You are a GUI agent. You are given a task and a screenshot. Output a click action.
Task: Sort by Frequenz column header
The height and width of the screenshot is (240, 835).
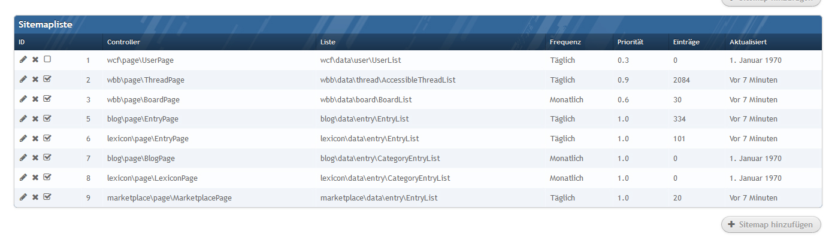[x=565, y=42]
